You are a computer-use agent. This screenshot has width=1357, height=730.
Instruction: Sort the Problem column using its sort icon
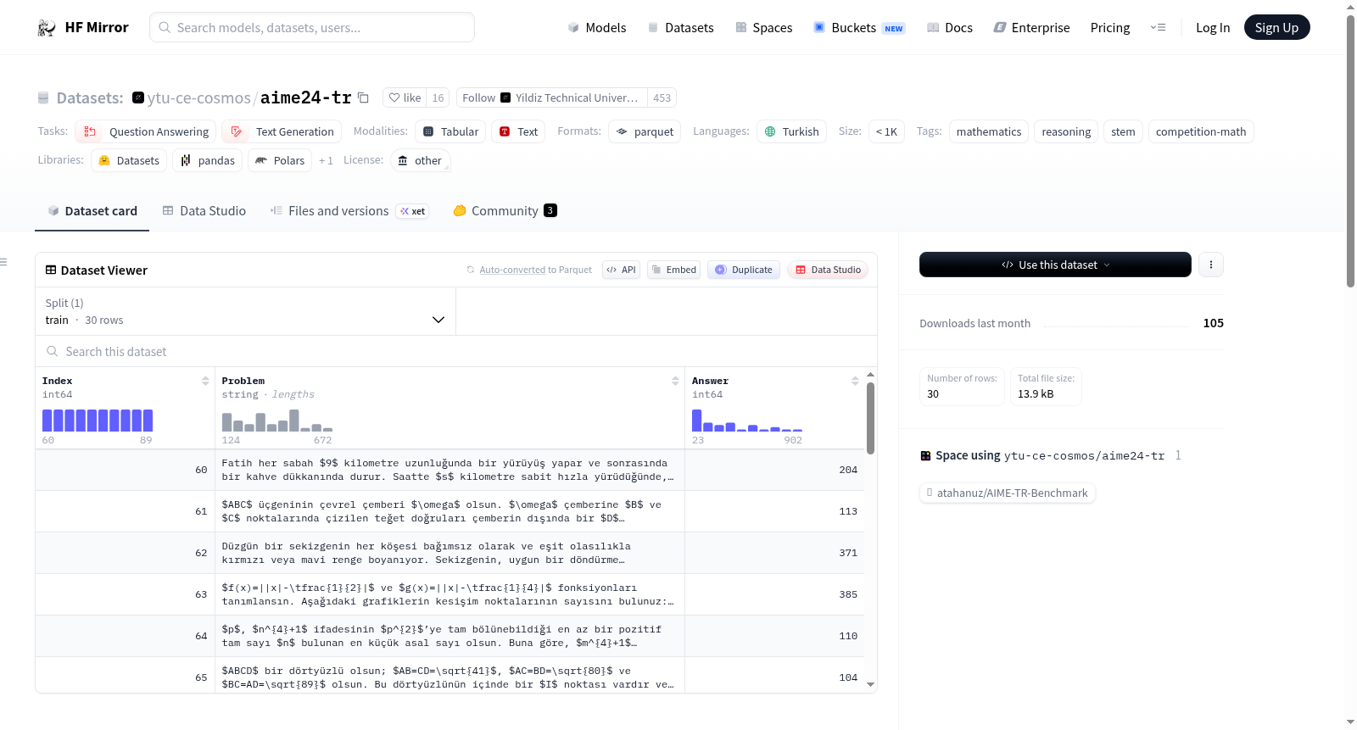coord(675,381)
